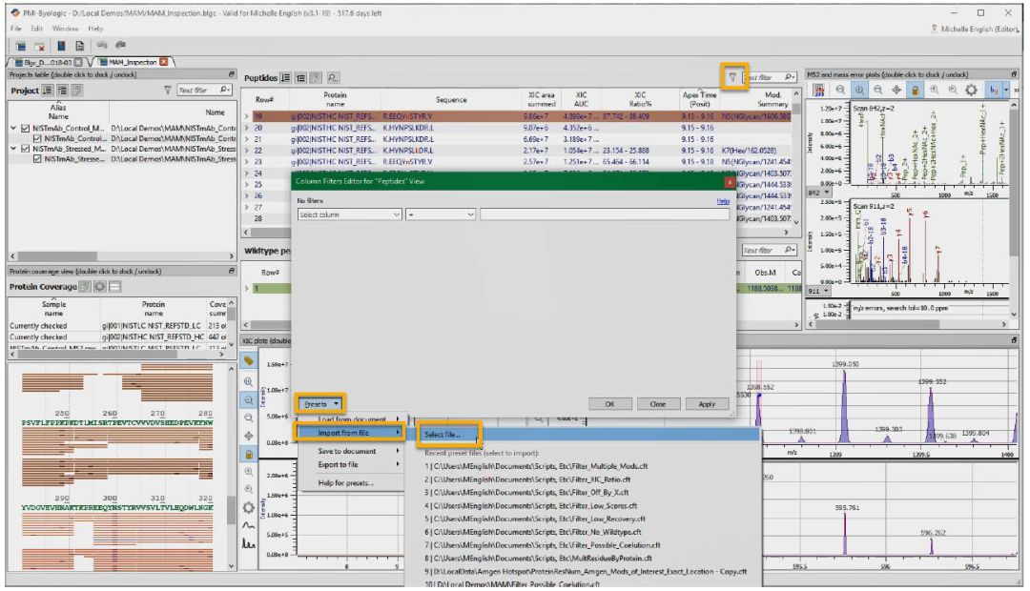Viewport: 1030px width, 591px height.
Task: Click the Peptides table filter funnel icon
Action: 731,77
